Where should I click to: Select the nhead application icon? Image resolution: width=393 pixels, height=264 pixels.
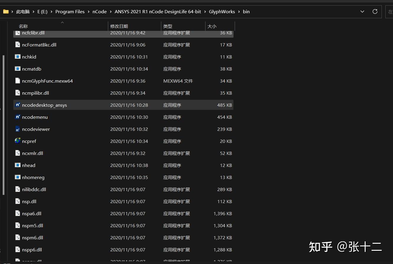[18, 165]
